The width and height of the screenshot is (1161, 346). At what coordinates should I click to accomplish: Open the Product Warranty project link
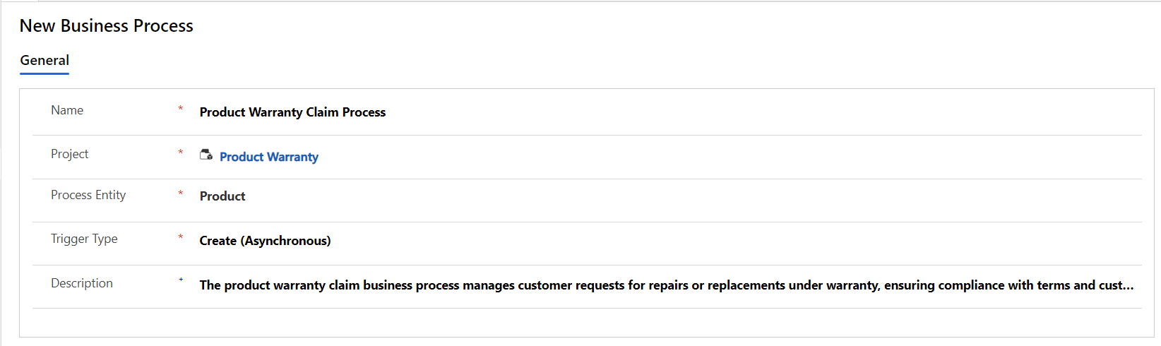pos(269,157)
